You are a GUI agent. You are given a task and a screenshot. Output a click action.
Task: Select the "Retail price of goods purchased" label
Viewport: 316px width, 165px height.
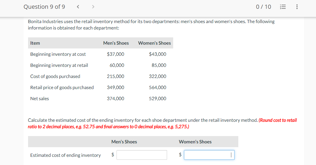click(62, 88)
